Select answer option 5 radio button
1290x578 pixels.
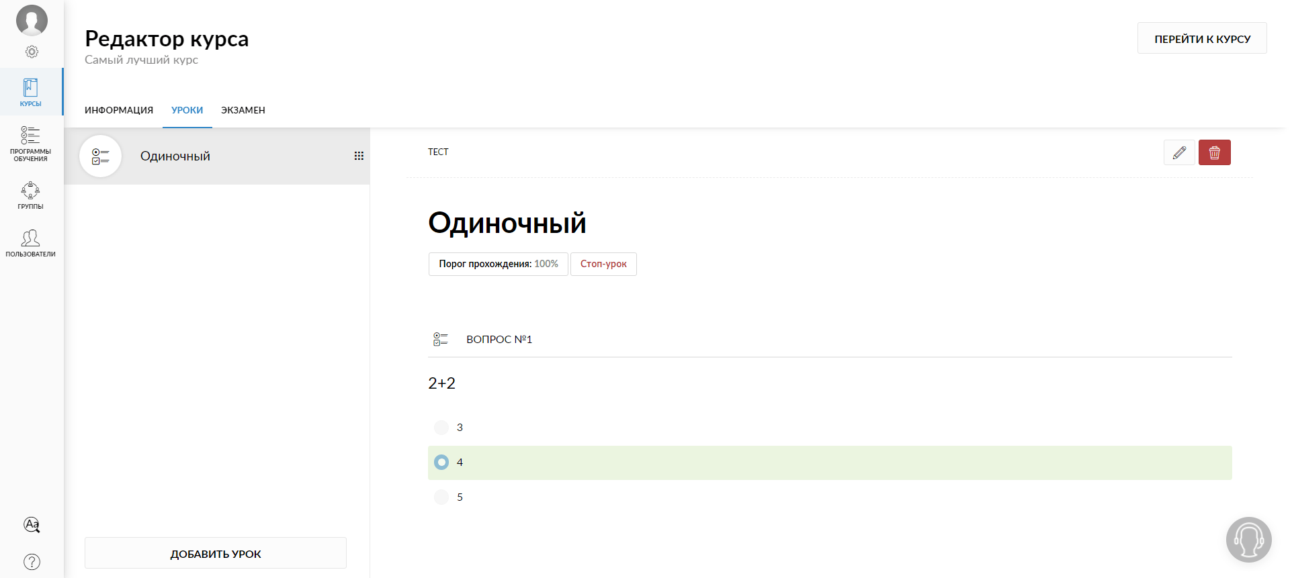coord(441,497)
